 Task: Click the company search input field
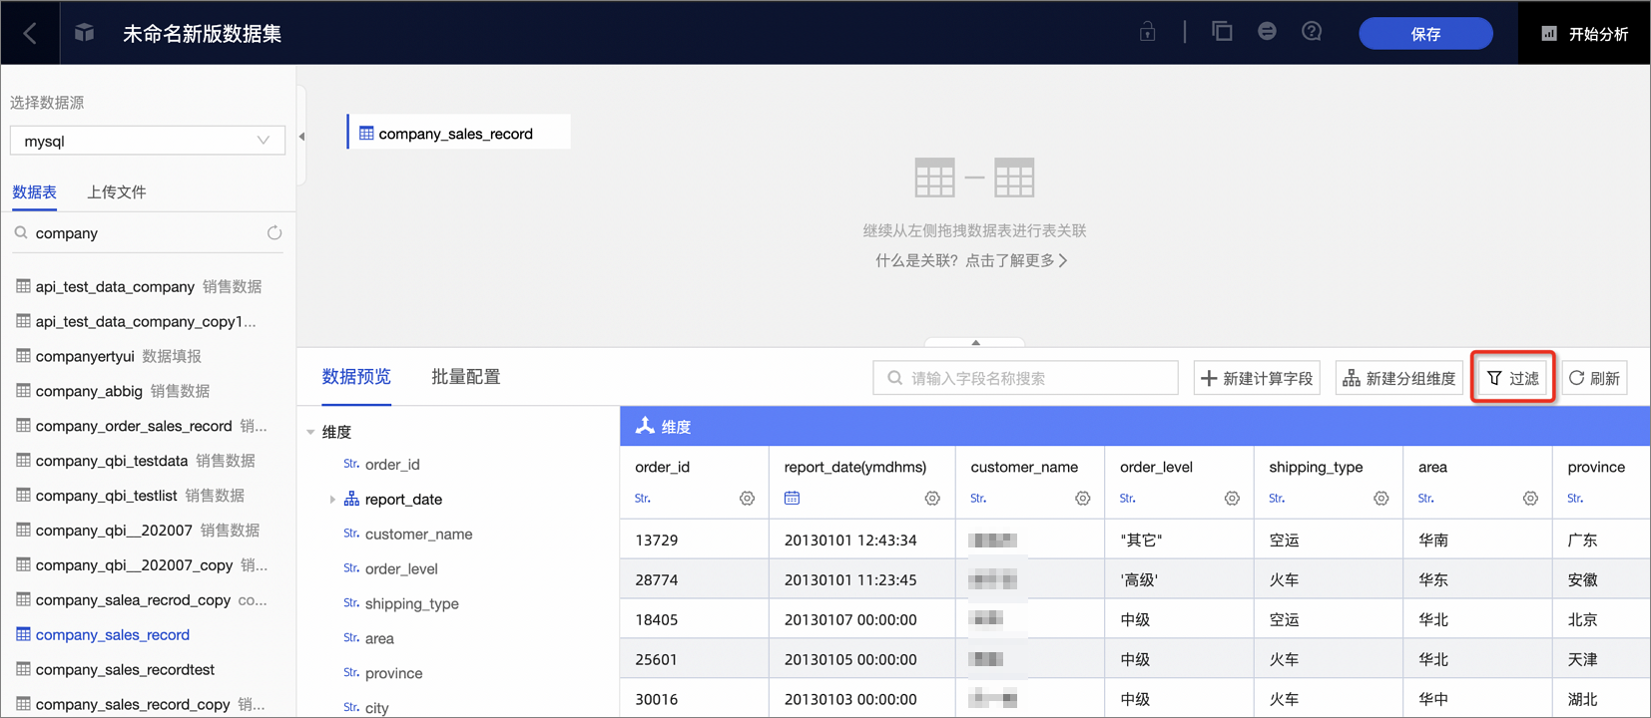(148, 233)
